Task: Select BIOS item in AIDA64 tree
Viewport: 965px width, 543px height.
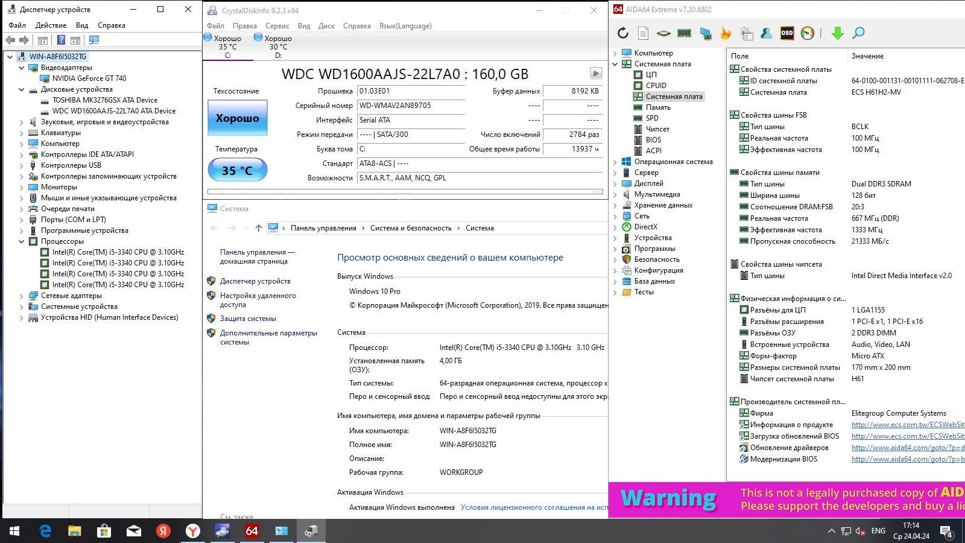Action: coord(653,140)
